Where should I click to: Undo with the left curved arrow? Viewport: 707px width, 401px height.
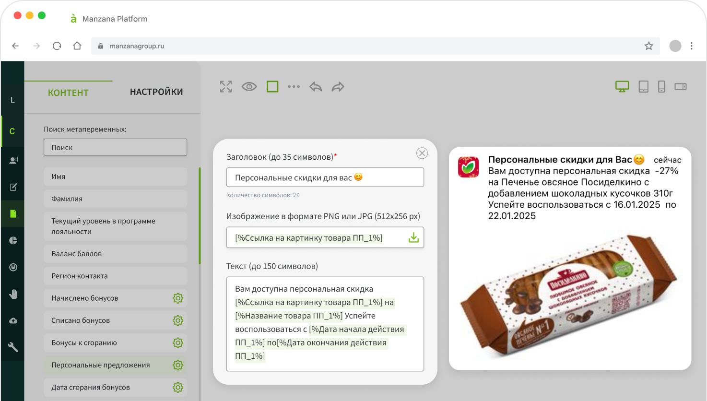pos(316,87)
